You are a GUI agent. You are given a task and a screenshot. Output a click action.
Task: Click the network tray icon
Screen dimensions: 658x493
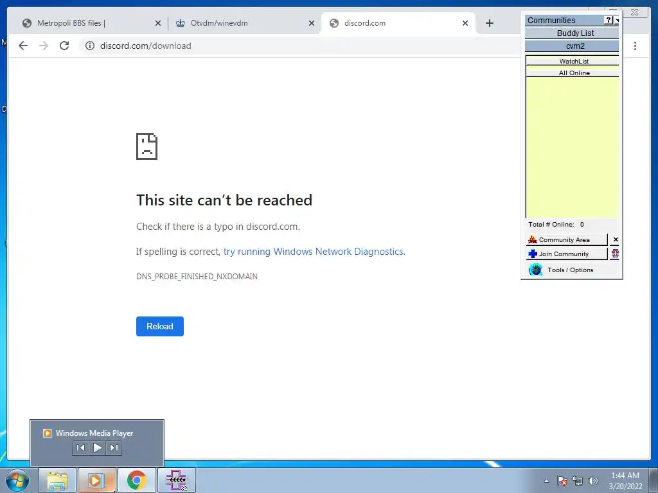click(578, 481)
